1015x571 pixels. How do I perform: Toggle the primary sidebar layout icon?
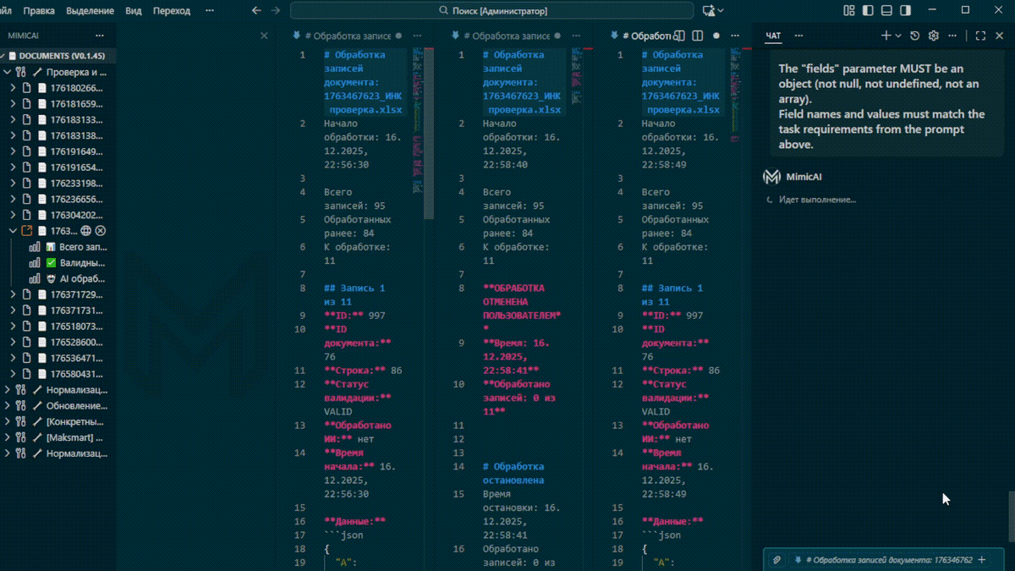point(869,11)
